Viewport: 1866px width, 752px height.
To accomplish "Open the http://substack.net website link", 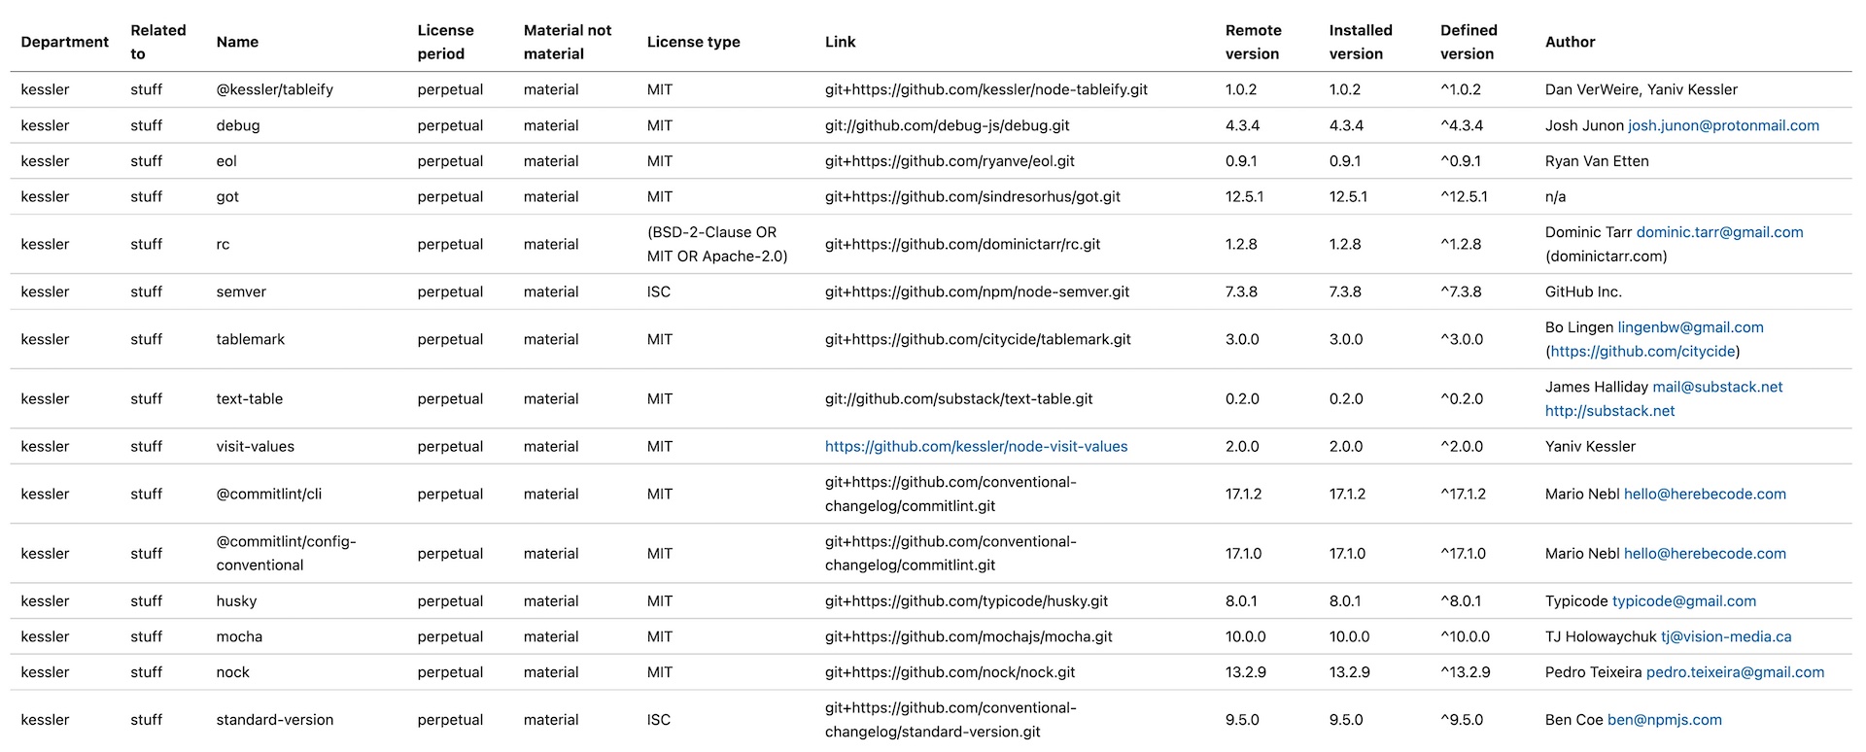I will [x=1609, y=411].
